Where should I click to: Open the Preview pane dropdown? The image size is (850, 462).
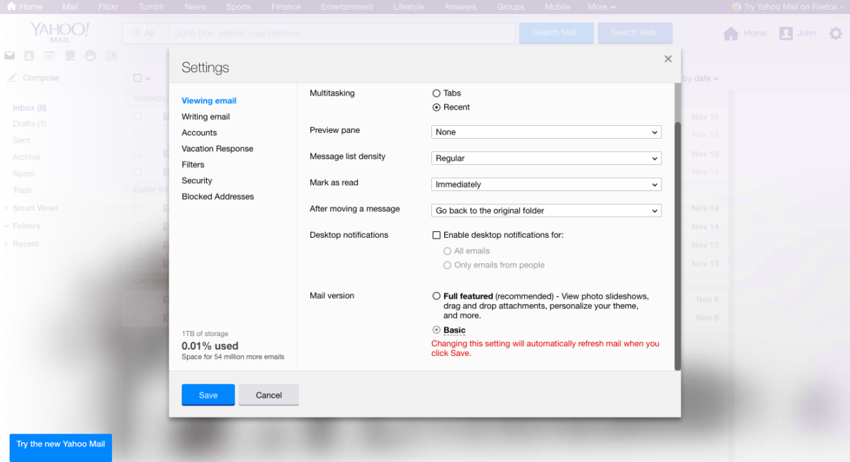[546, 132]
